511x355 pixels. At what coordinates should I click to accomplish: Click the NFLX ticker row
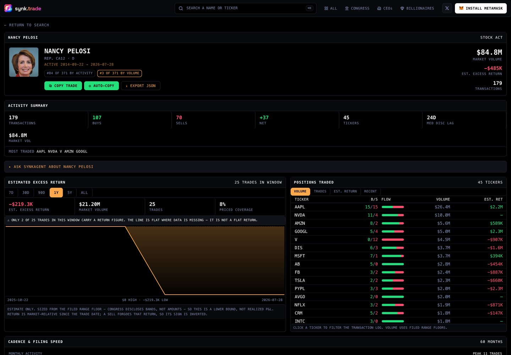[399, 305]
